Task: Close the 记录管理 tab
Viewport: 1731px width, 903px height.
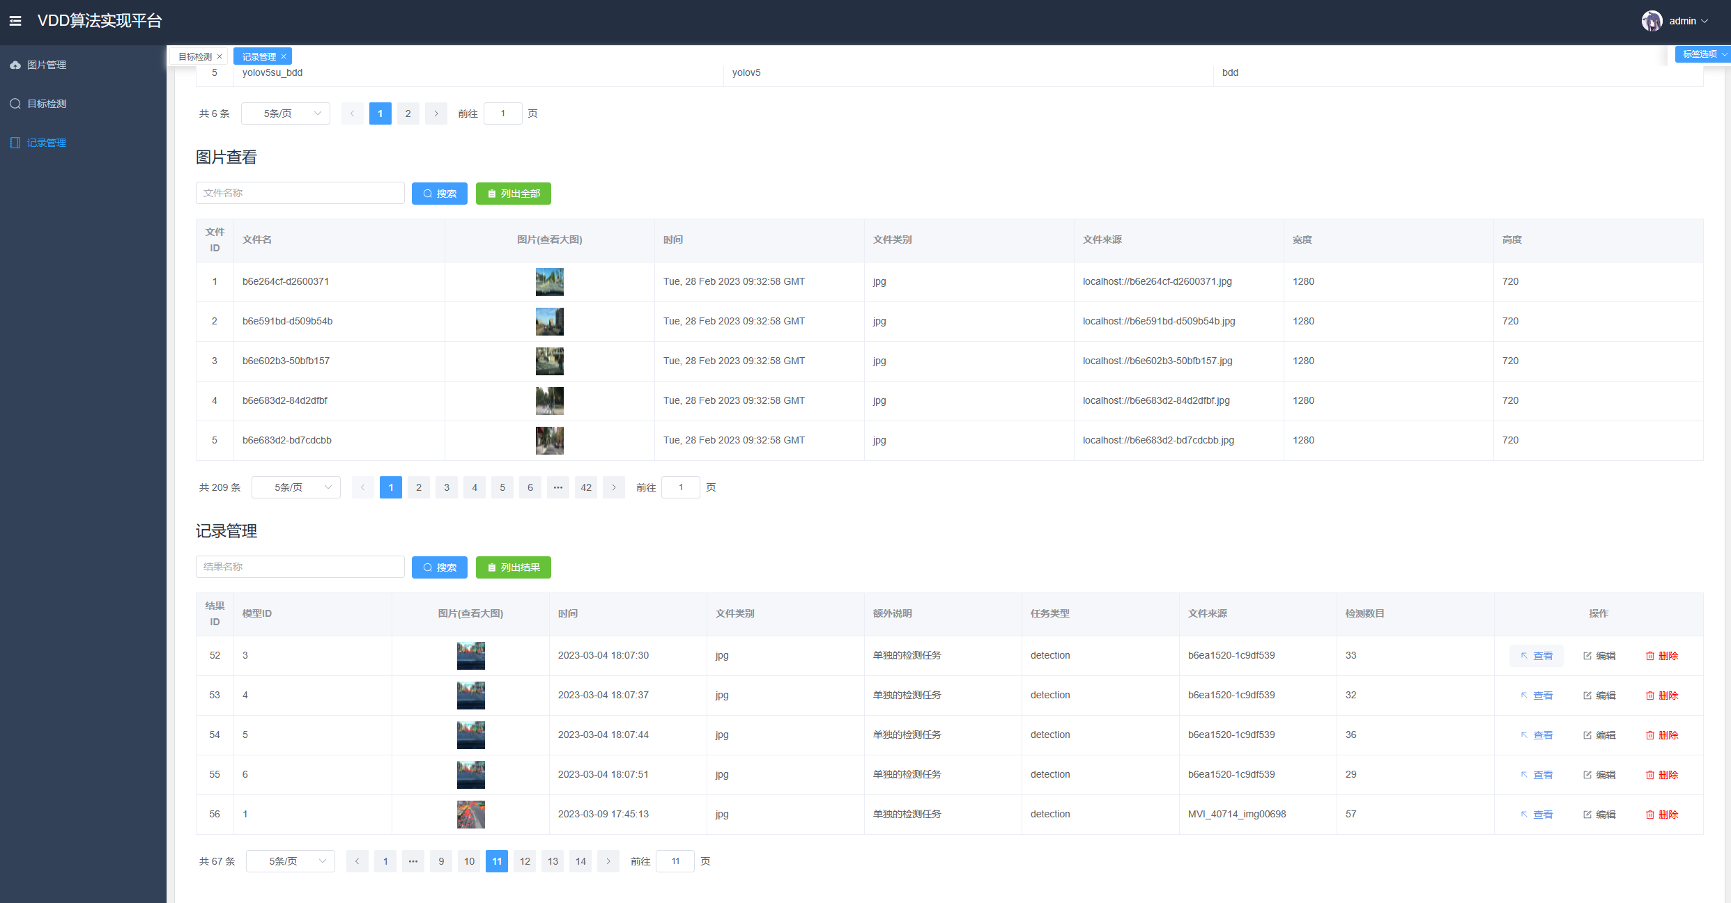Action: (284, 57)
